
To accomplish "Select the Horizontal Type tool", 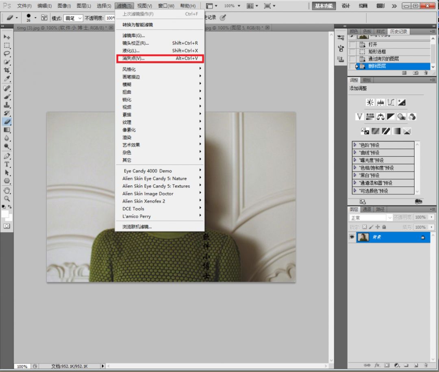I will [7, 164].
